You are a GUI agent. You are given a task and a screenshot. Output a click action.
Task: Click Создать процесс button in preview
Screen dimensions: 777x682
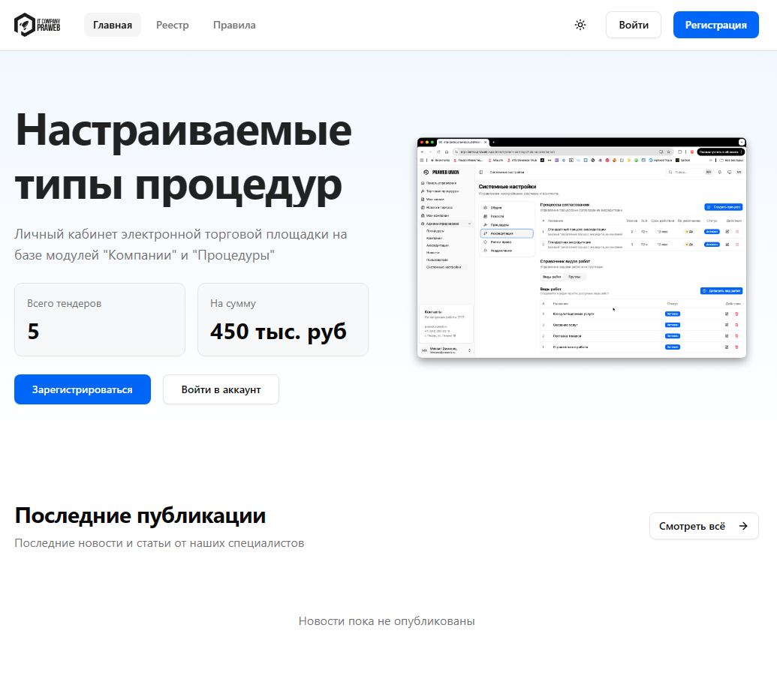pyautogui.click(x=723, y=206)
